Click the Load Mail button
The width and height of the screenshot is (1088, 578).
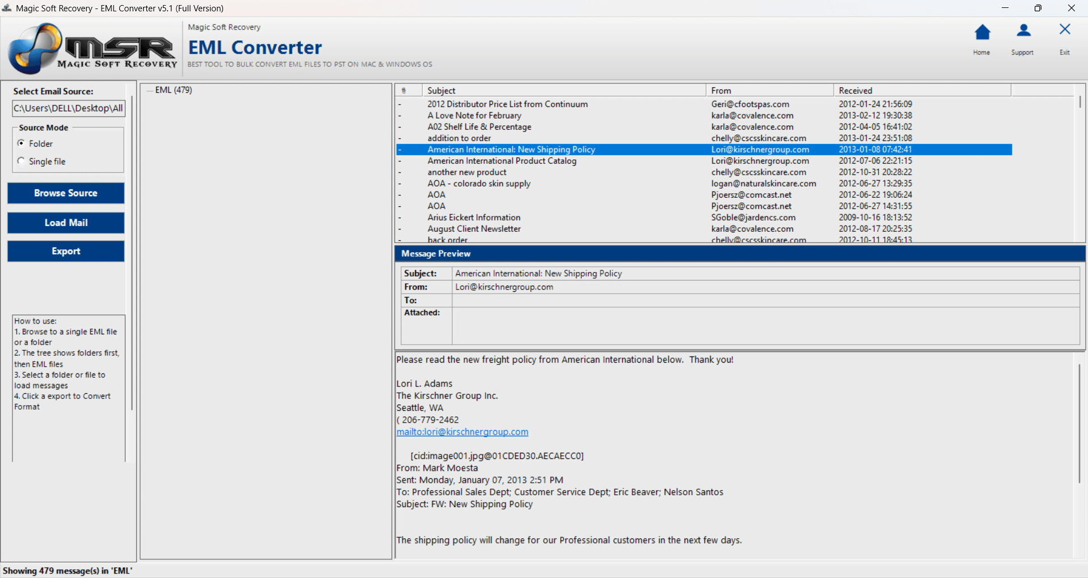tap(66, 223)
